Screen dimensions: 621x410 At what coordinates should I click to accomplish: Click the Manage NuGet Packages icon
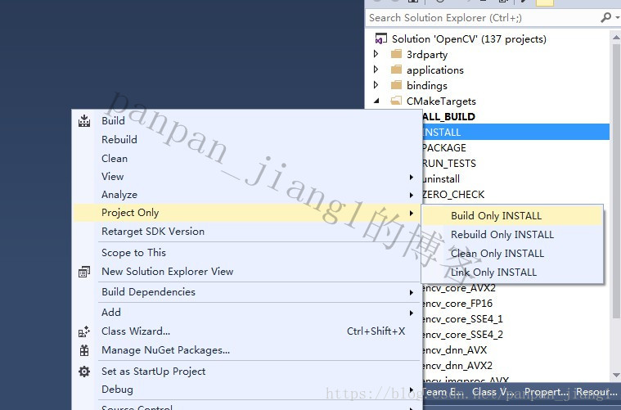(84, 350)
